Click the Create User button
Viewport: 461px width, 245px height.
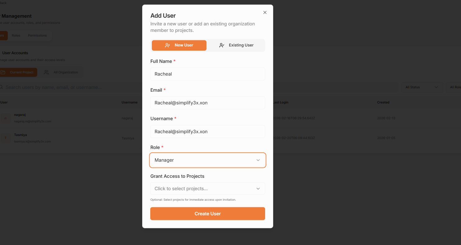pos(208,214)
